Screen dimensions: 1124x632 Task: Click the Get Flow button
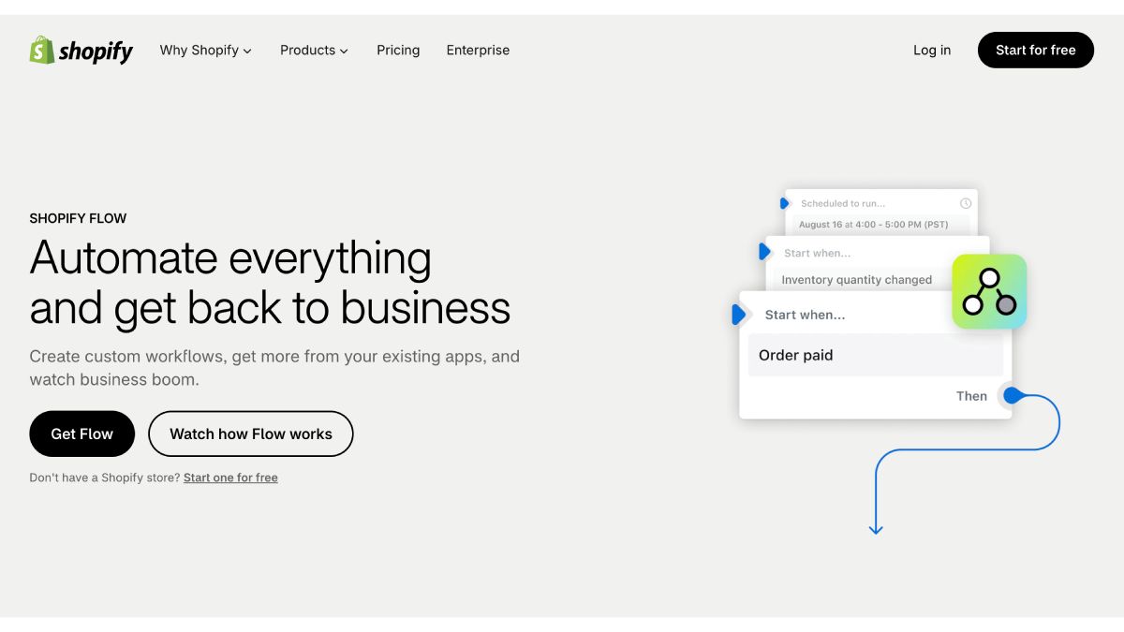point(82,434)
